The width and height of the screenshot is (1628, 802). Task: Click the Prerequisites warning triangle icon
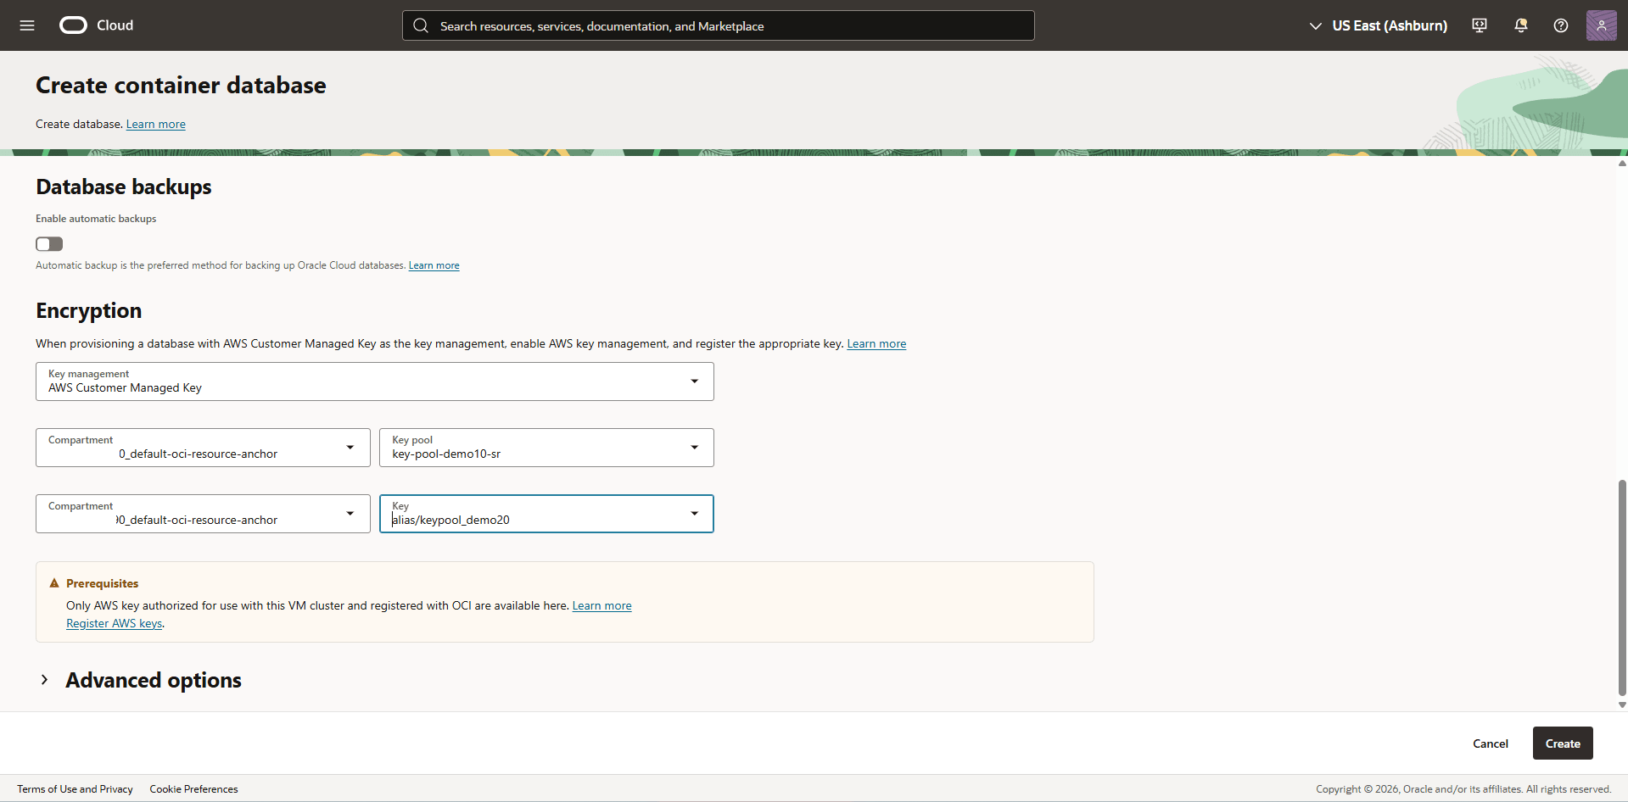tap(54, 583)
